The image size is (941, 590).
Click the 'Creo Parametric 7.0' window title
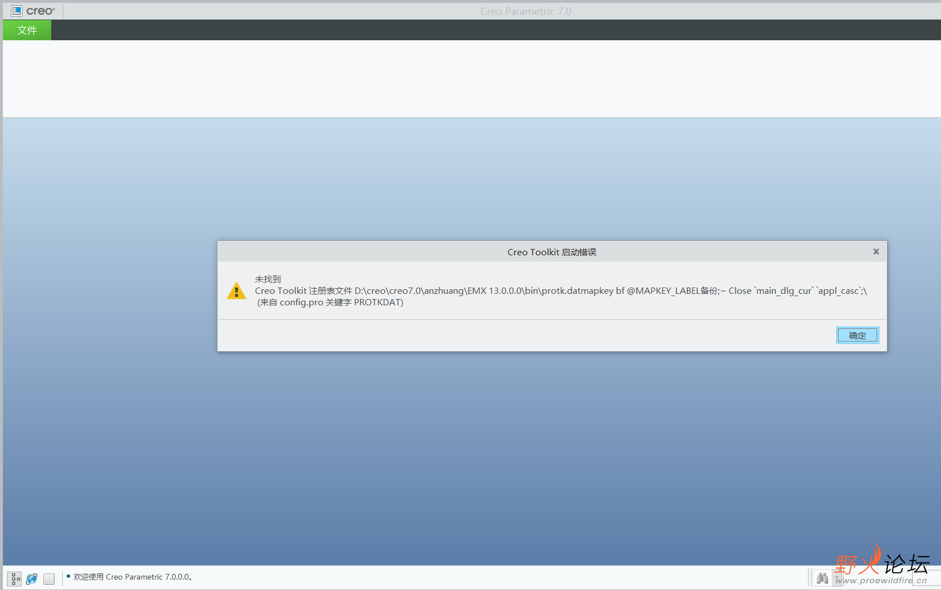click(x=526, y=11)
